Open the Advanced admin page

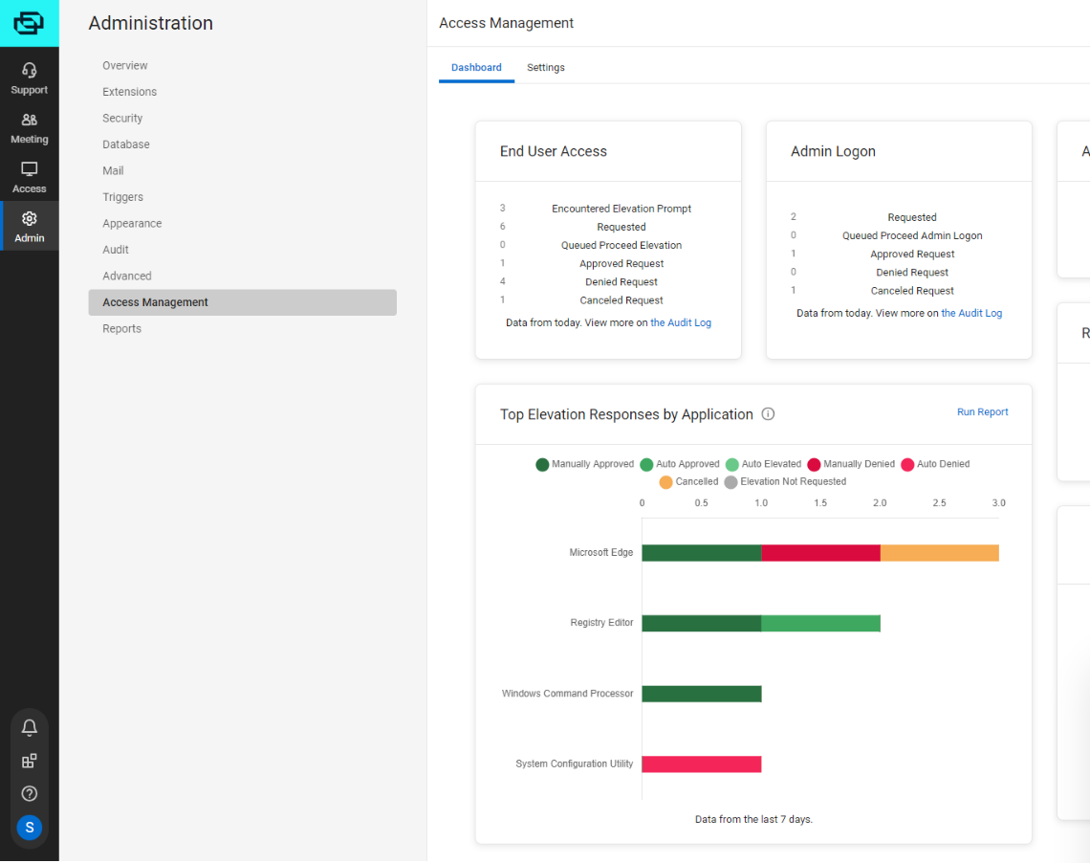[x=126, y=277]
